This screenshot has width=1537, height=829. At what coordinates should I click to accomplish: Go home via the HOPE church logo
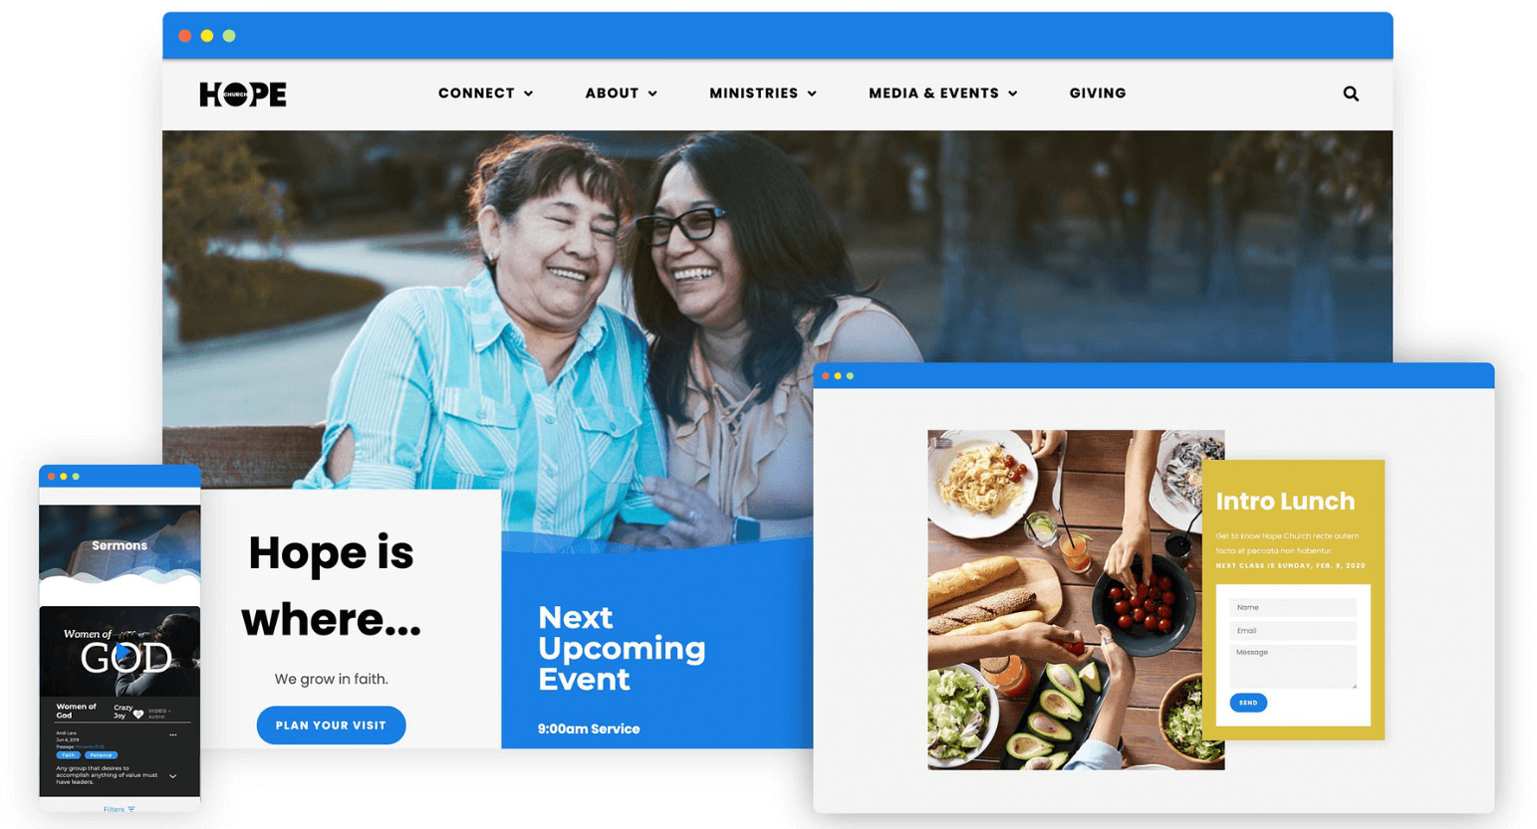[x=243, y=94]
